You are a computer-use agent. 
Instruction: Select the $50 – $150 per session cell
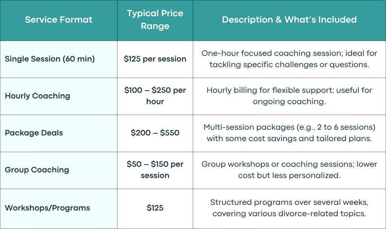155,170
